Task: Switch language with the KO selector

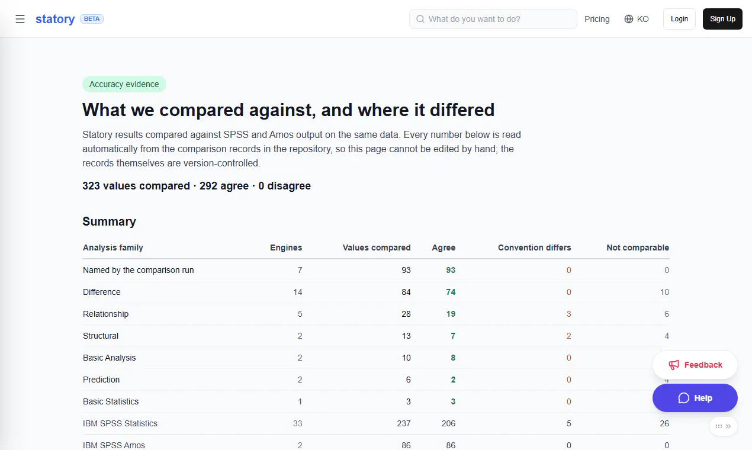Action: pyautogui.click(x=637, y=19)
